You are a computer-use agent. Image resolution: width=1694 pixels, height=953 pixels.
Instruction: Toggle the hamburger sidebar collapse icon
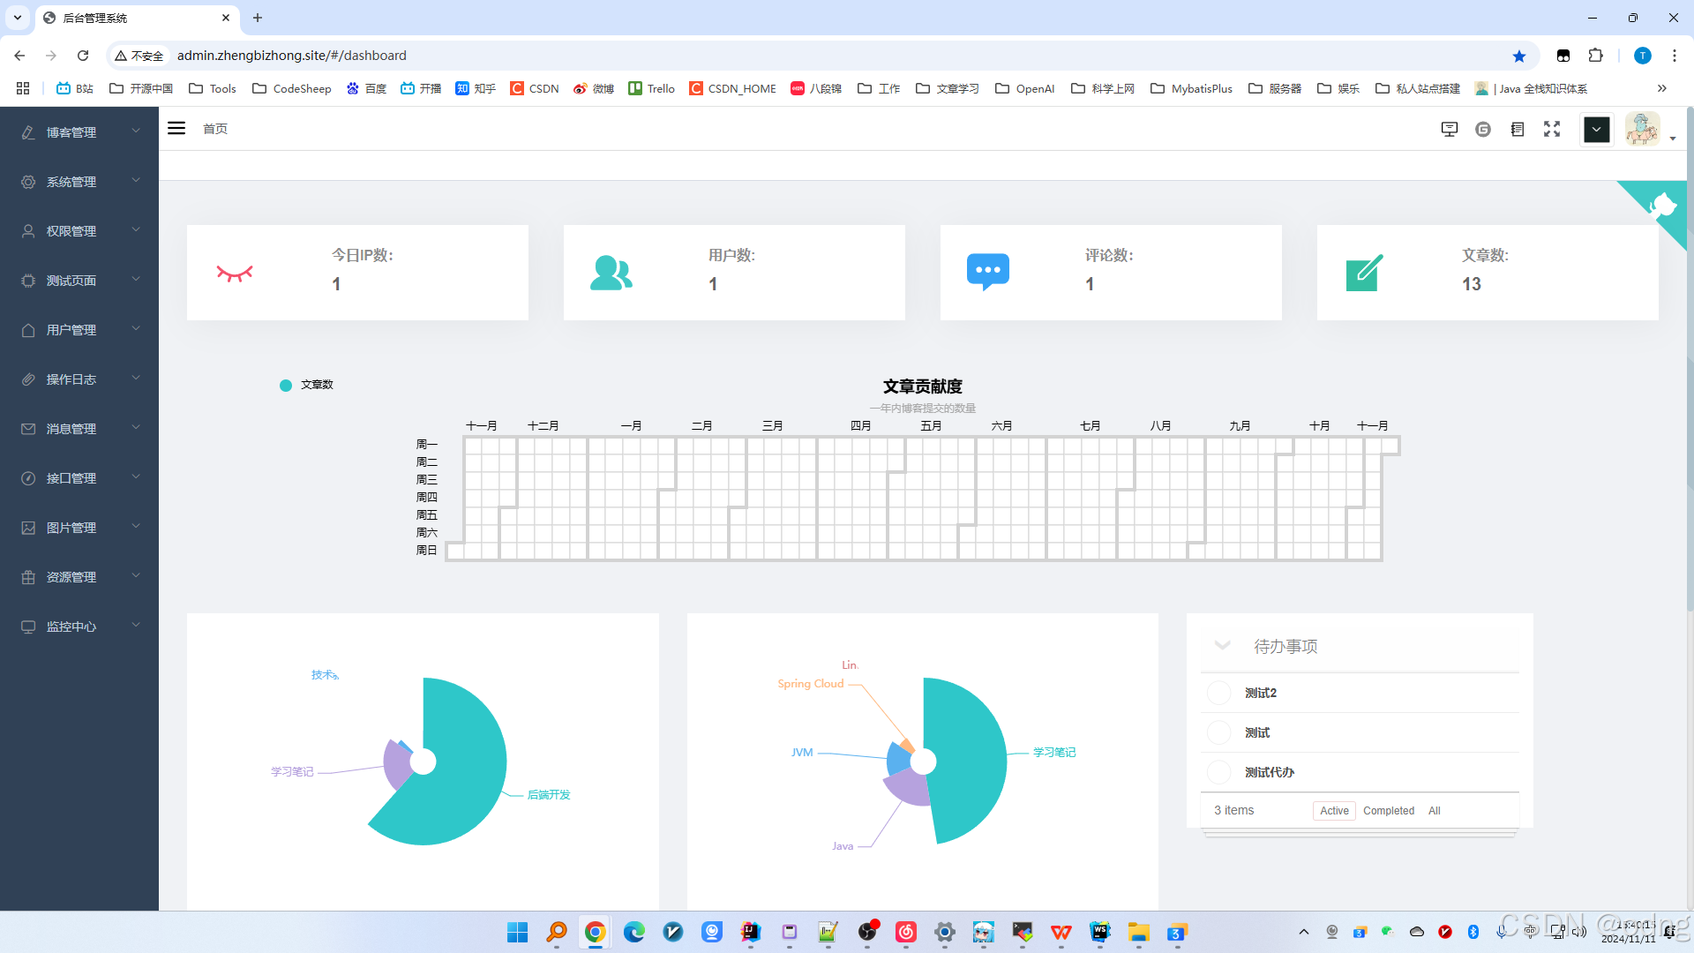[176, 129]
